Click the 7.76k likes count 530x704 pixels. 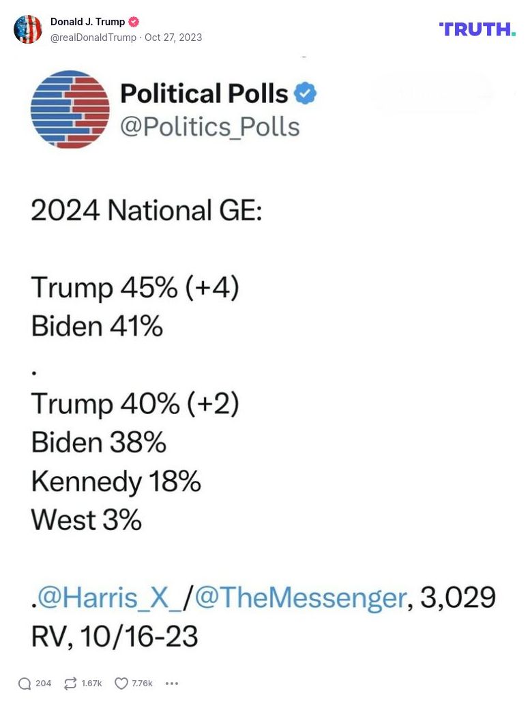pyautogui.click(x=141, y=683)
